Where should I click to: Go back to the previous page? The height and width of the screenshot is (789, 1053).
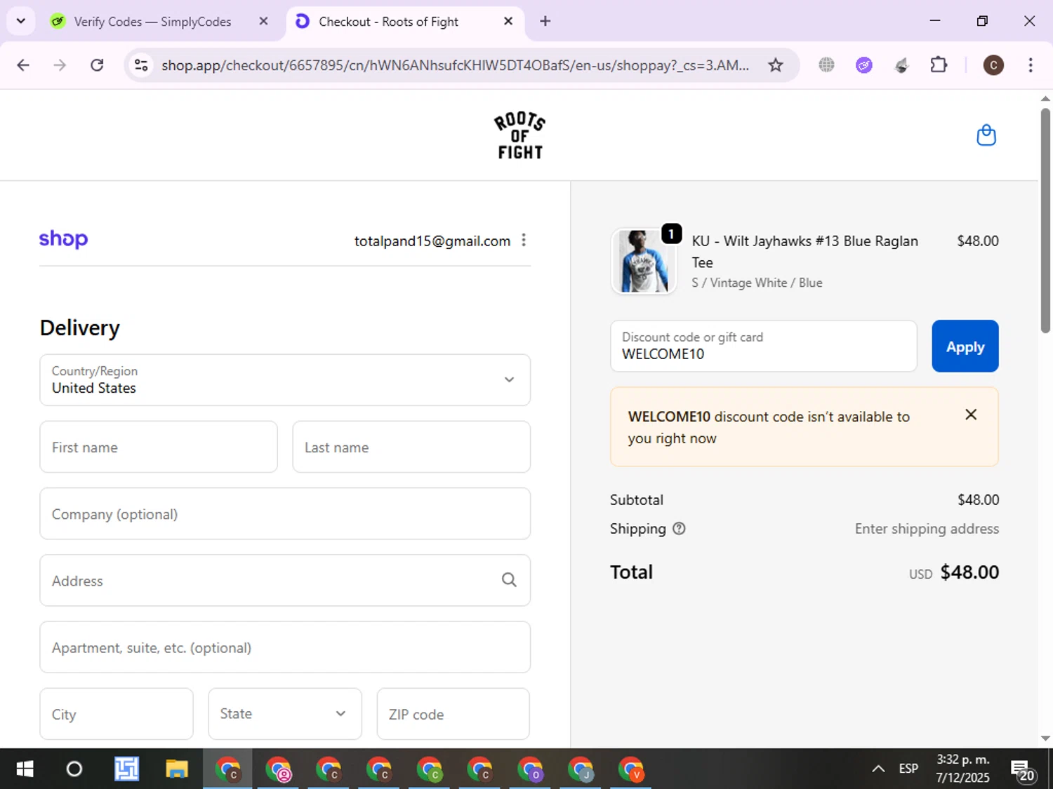pos(23,65)
